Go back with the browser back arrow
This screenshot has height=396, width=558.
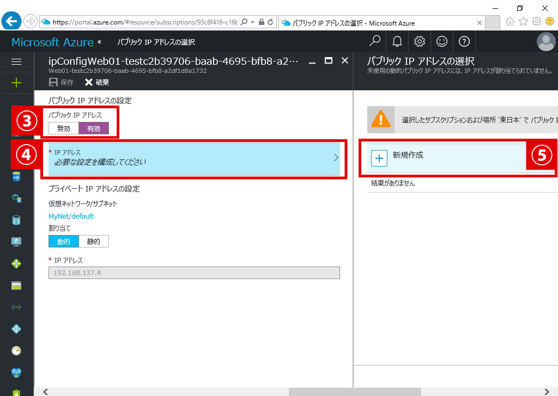tap(11, 22)
